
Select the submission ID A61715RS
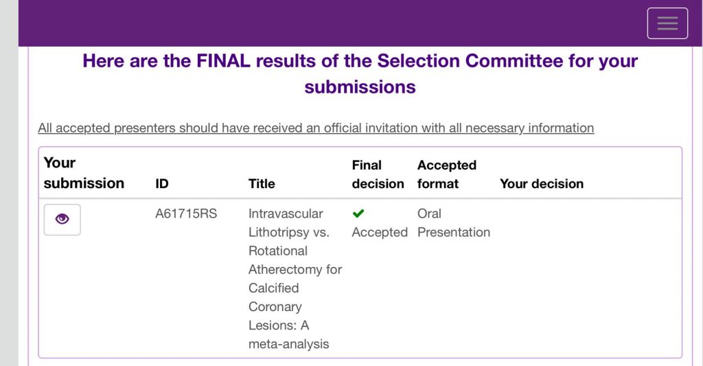(186, 214)
